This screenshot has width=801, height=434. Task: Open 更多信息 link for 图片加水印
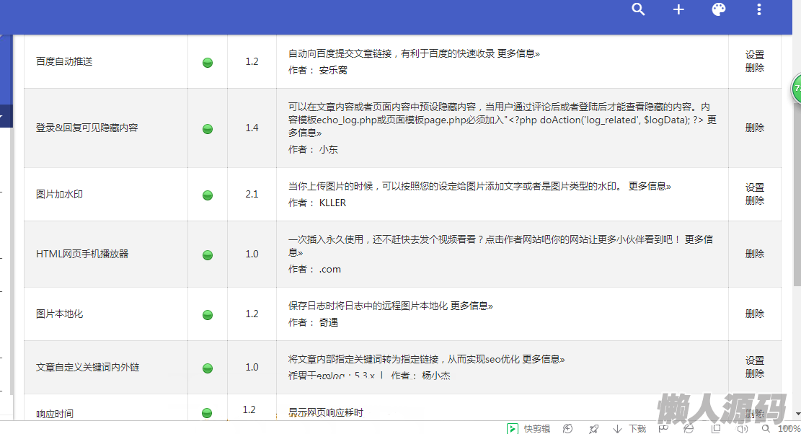coord(649,186)
